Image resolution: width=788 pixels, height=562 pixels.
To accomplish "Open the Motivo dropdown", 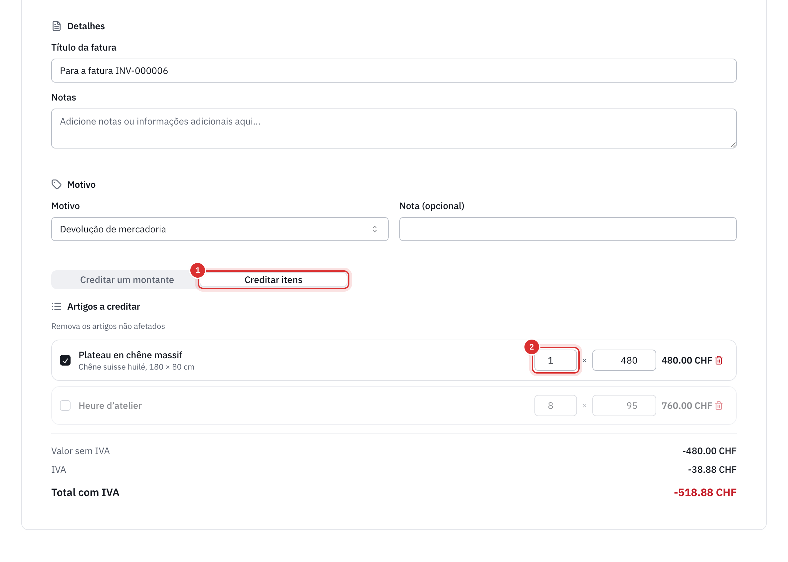I will tap(220, 229).
